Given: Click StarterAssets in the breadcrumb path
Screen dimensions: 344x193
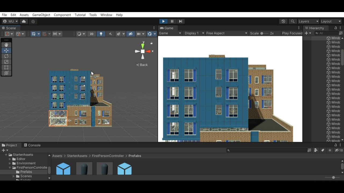Looking at the screenshot, I should [77, 156].
